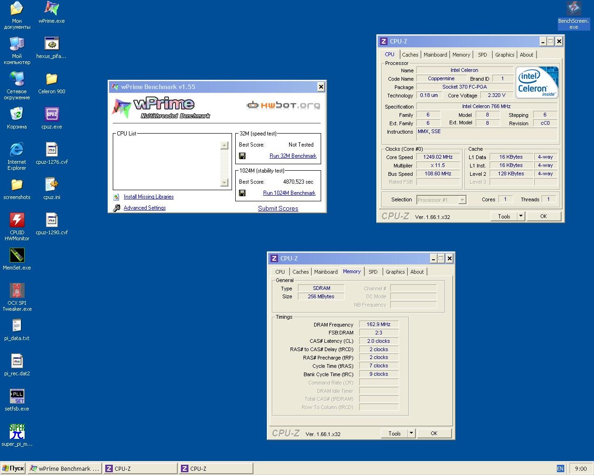Expand Tools arrow in Memory window

click(x=411, y=433)
